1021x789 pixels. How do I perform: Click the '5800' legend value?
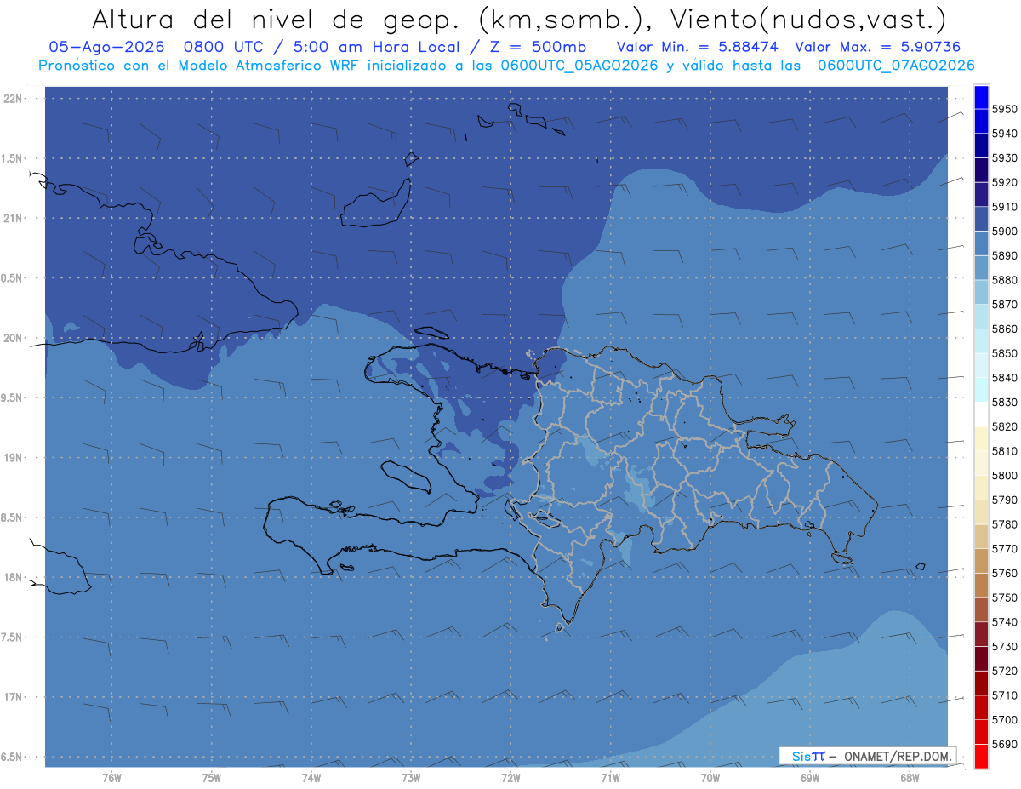click(1005, 476)
